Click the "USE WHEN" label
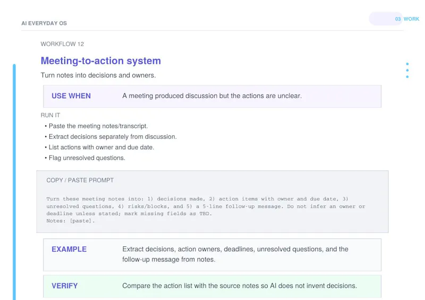Screen dimensions: 425x300 pos(71,96)
